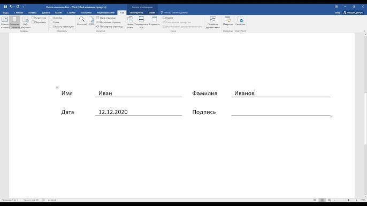Click the Иван name field

pyautogui.click(x=139, y=93)
